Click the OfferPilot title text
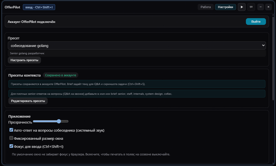 coord(12,7)
